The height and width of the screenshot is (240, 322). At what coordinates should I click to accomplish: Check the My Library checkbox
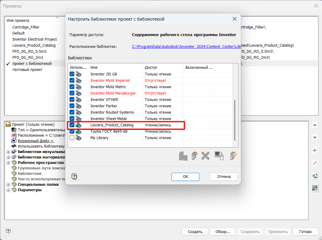(x=72, y=138)
